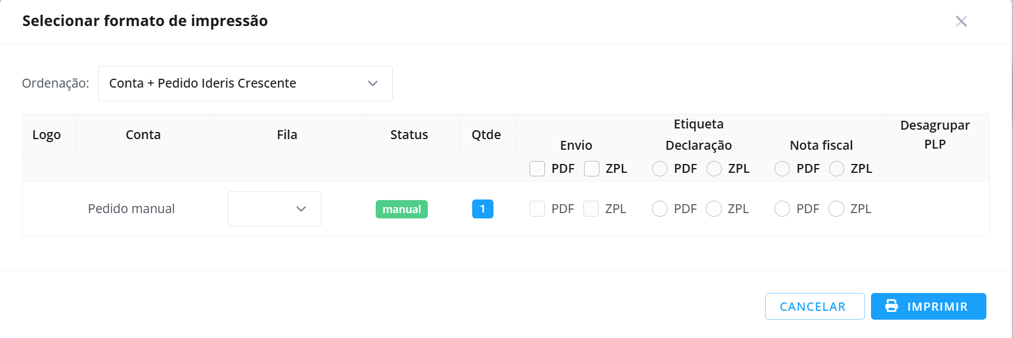The image size is (1013, 338).
Task: Check Envio ZPL in Pedido manual row
Action: [x=591, y=208]
